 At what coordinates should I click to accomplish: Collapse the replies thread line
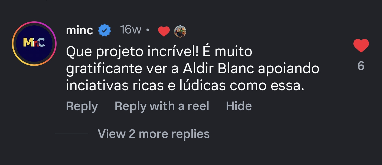[x=71, y=133]
